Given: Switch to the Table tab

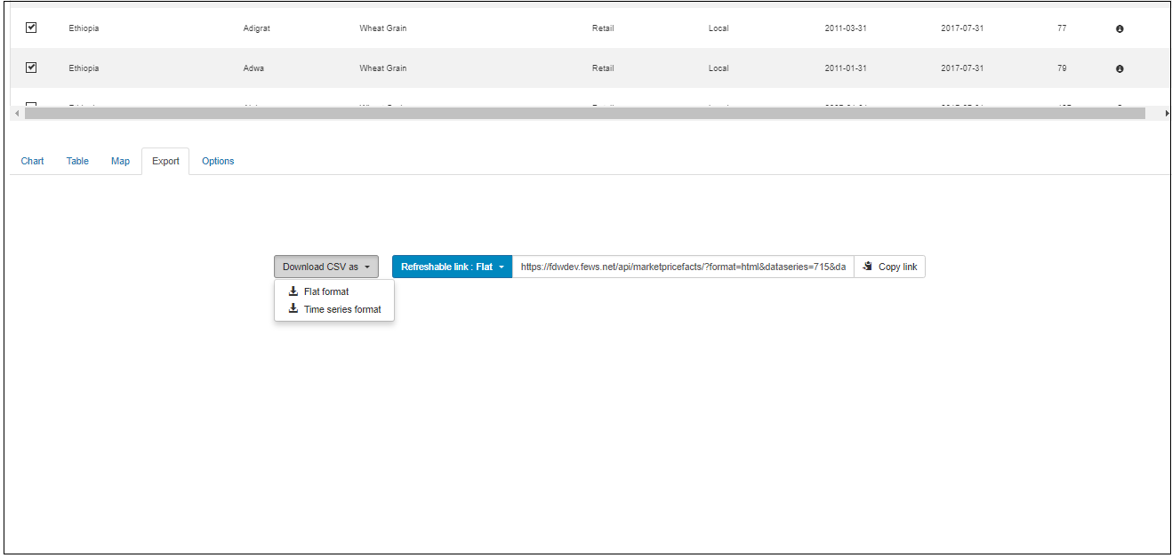Looking at the screenshot, I should click(x=77, y=161).
